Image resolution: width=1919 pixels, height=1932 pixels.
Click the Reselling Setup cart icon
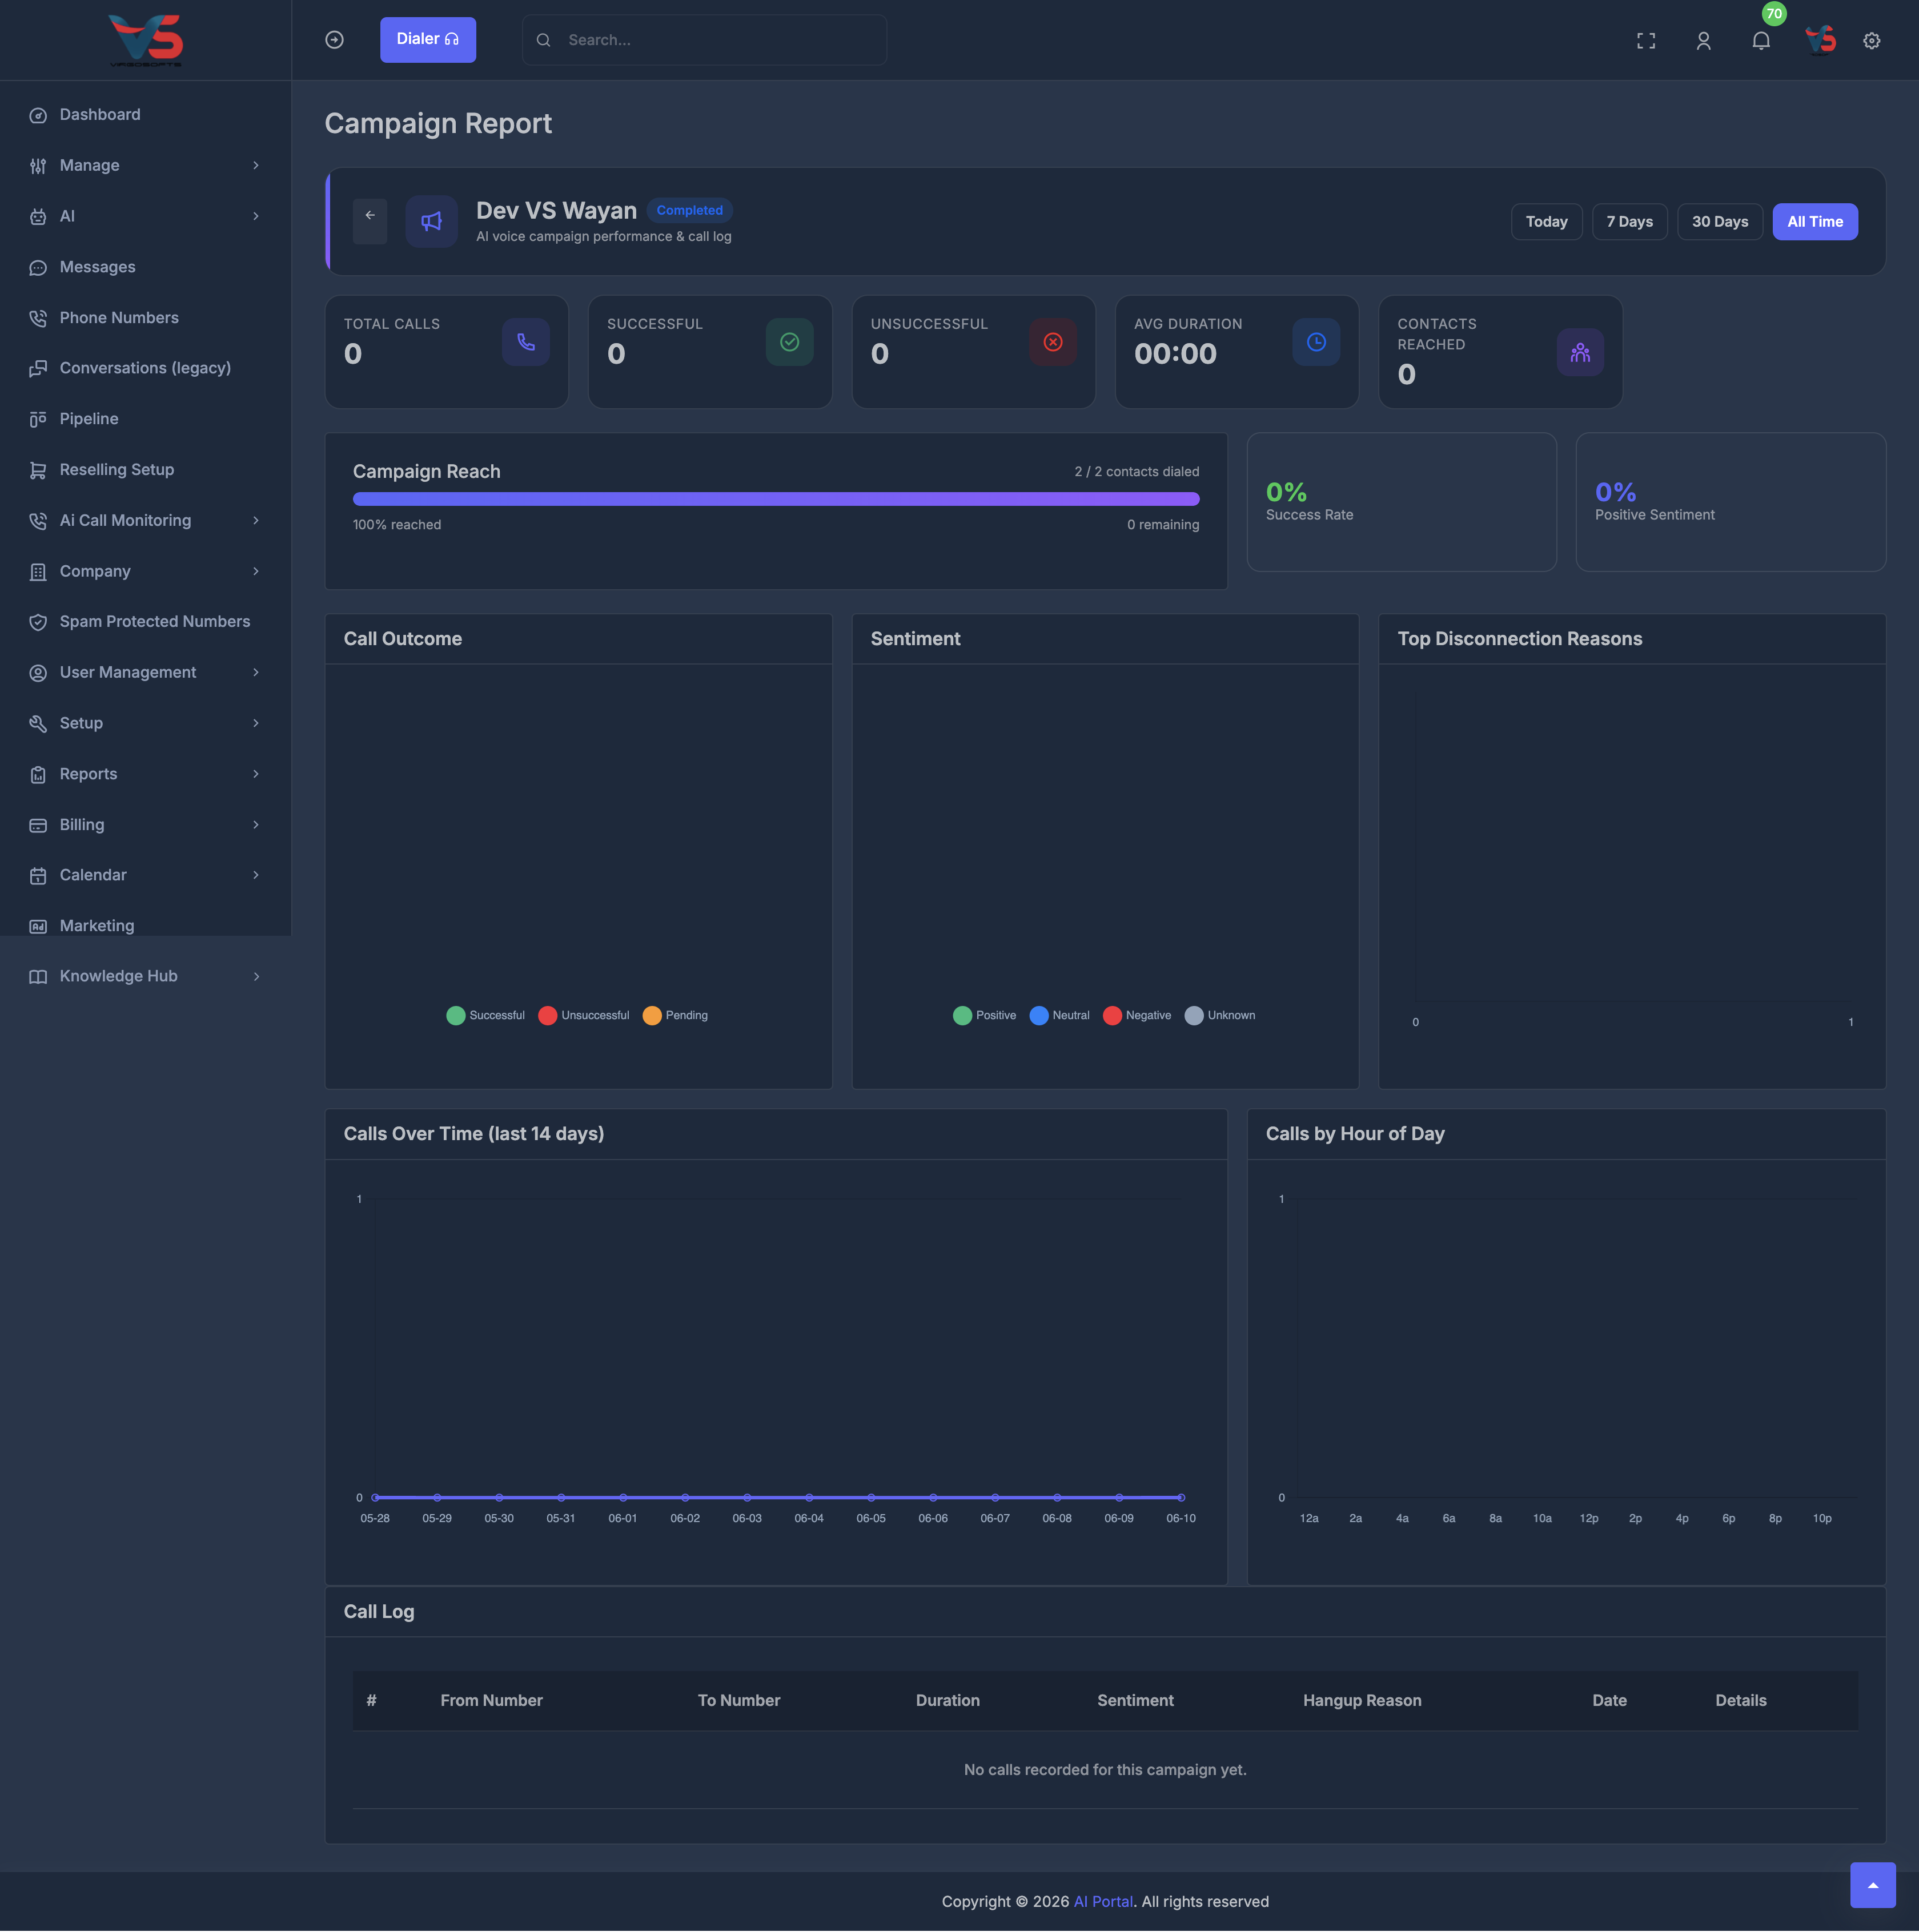(x=38, y=470)
